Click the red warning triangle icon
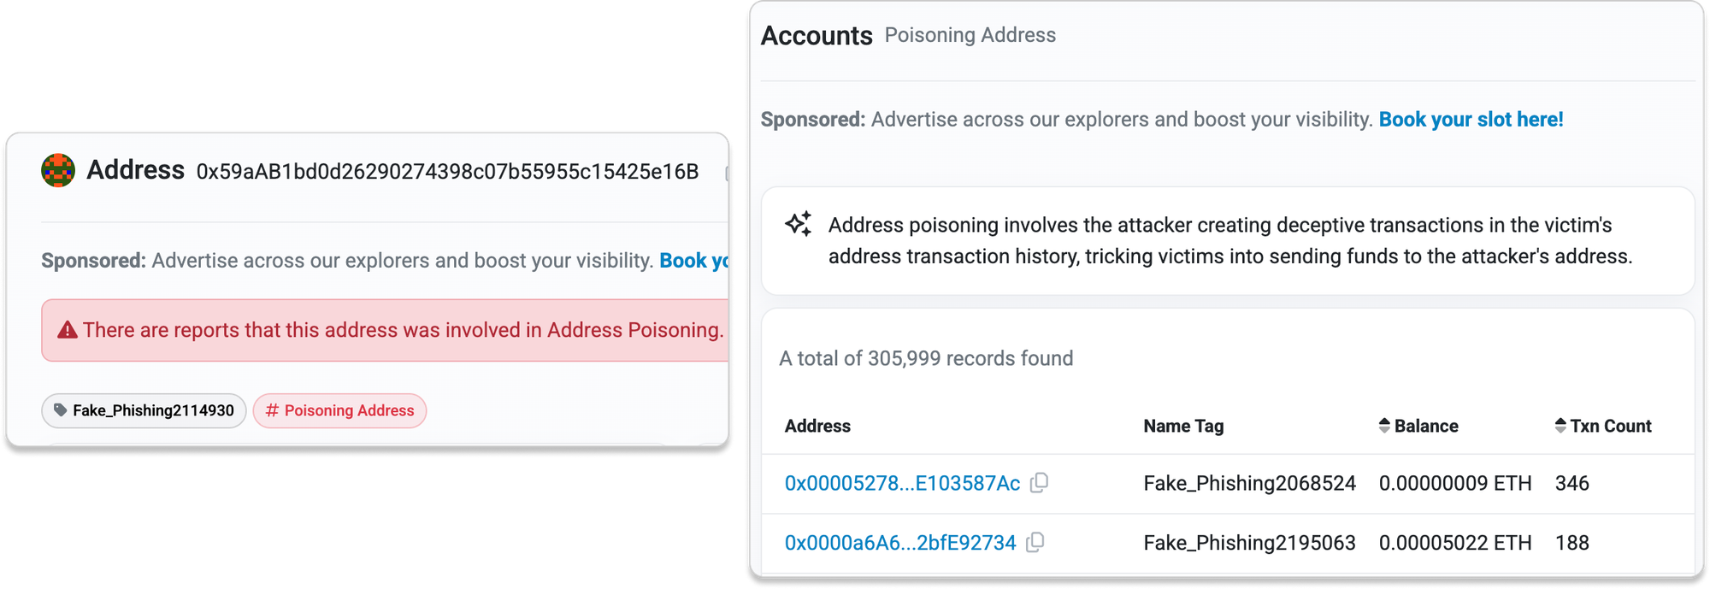 tap(68, 330)
